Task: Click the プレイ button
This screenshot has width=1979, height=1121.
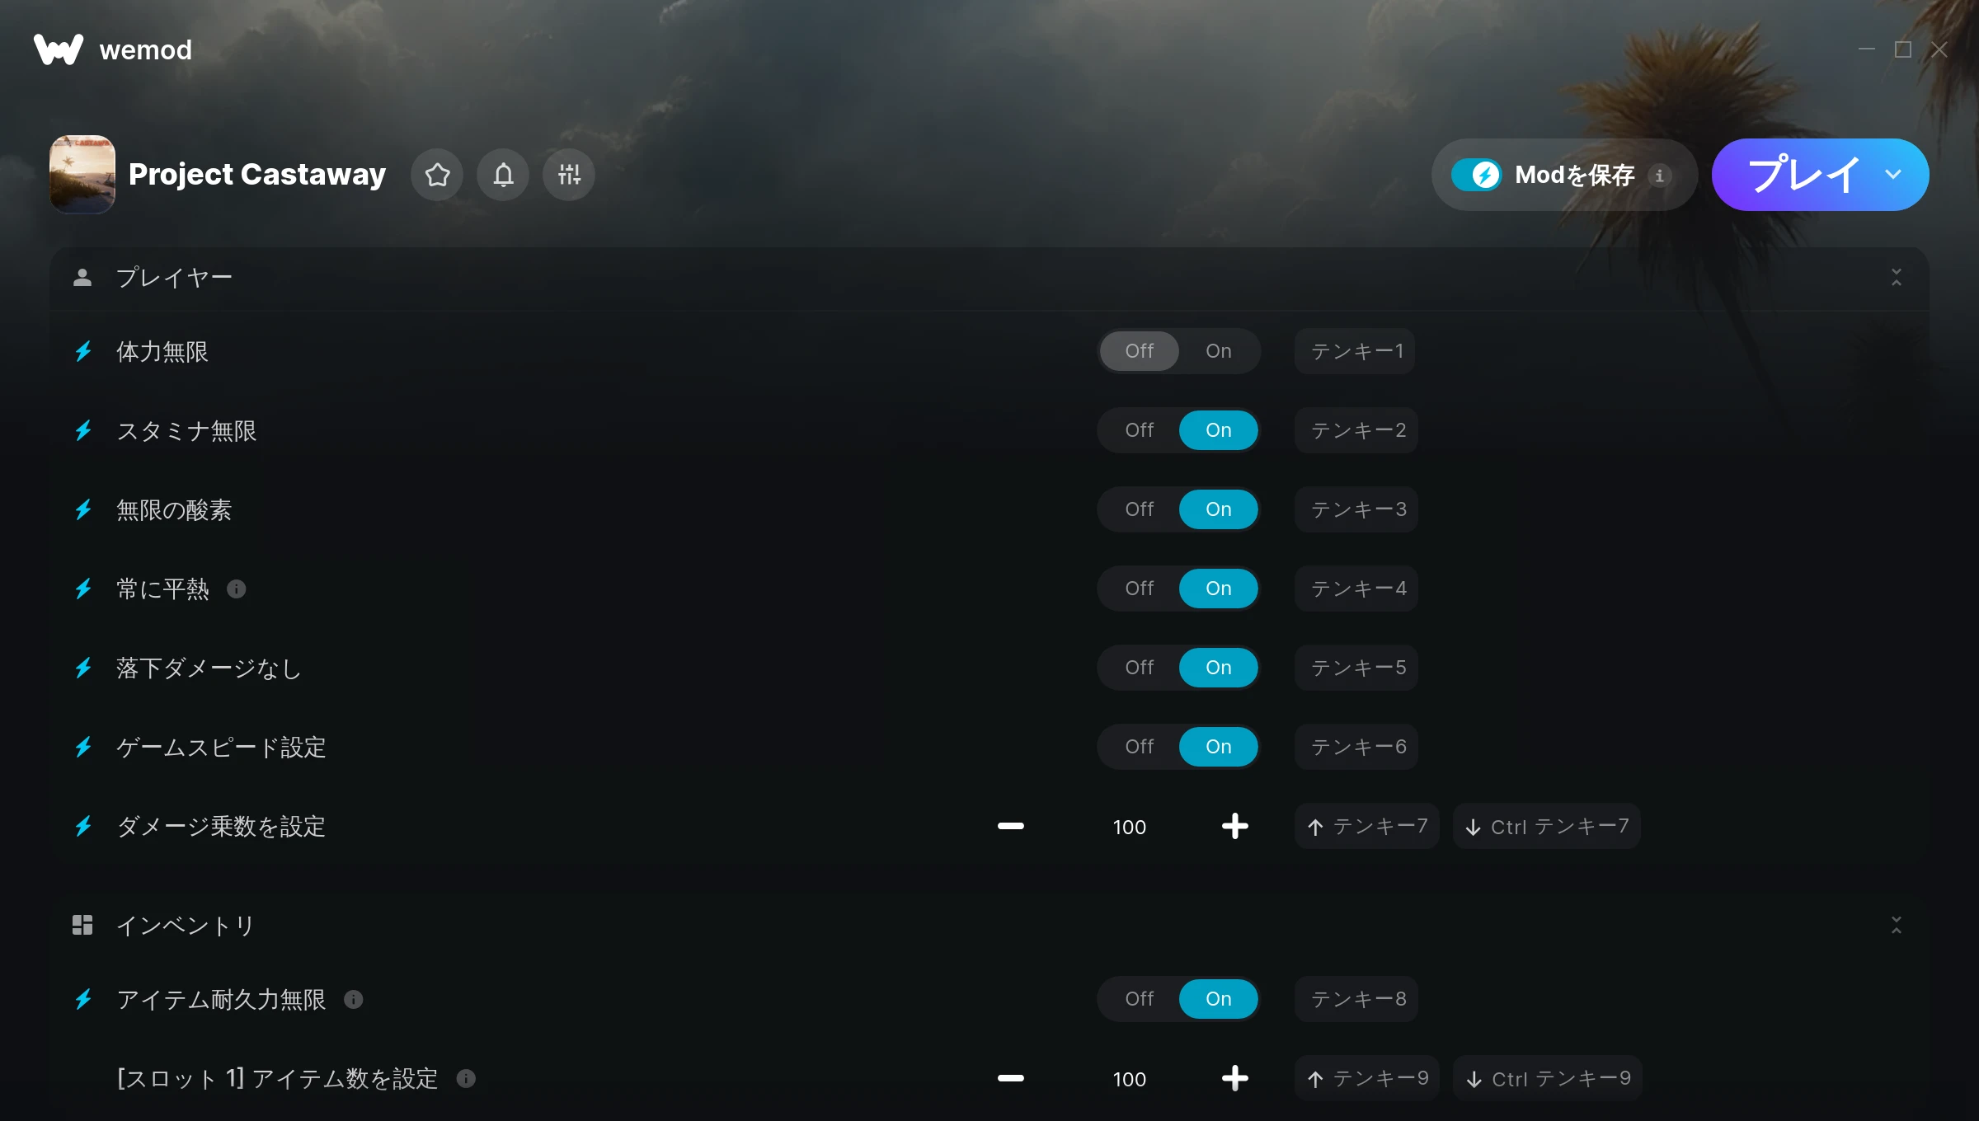Action: tap(1803, 175)
